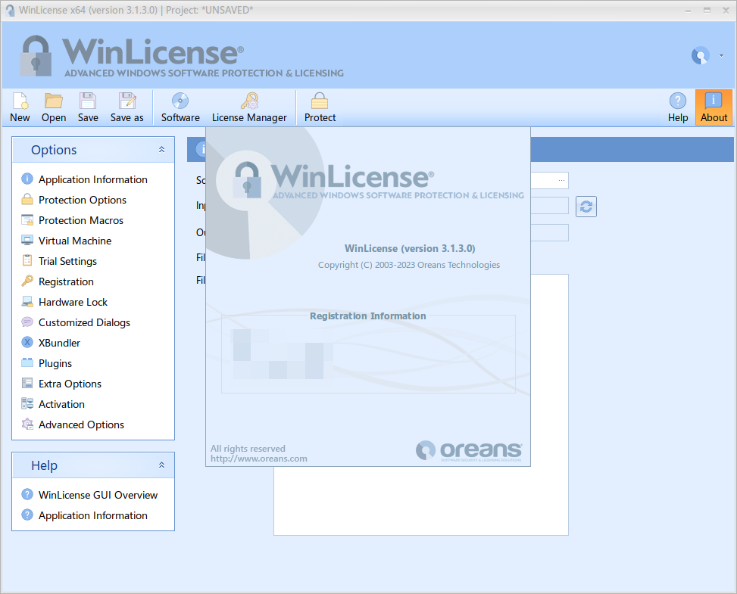737x594 pixels.
Task: Click the Save floppy disk icon
Action: (x=88, y=107)
